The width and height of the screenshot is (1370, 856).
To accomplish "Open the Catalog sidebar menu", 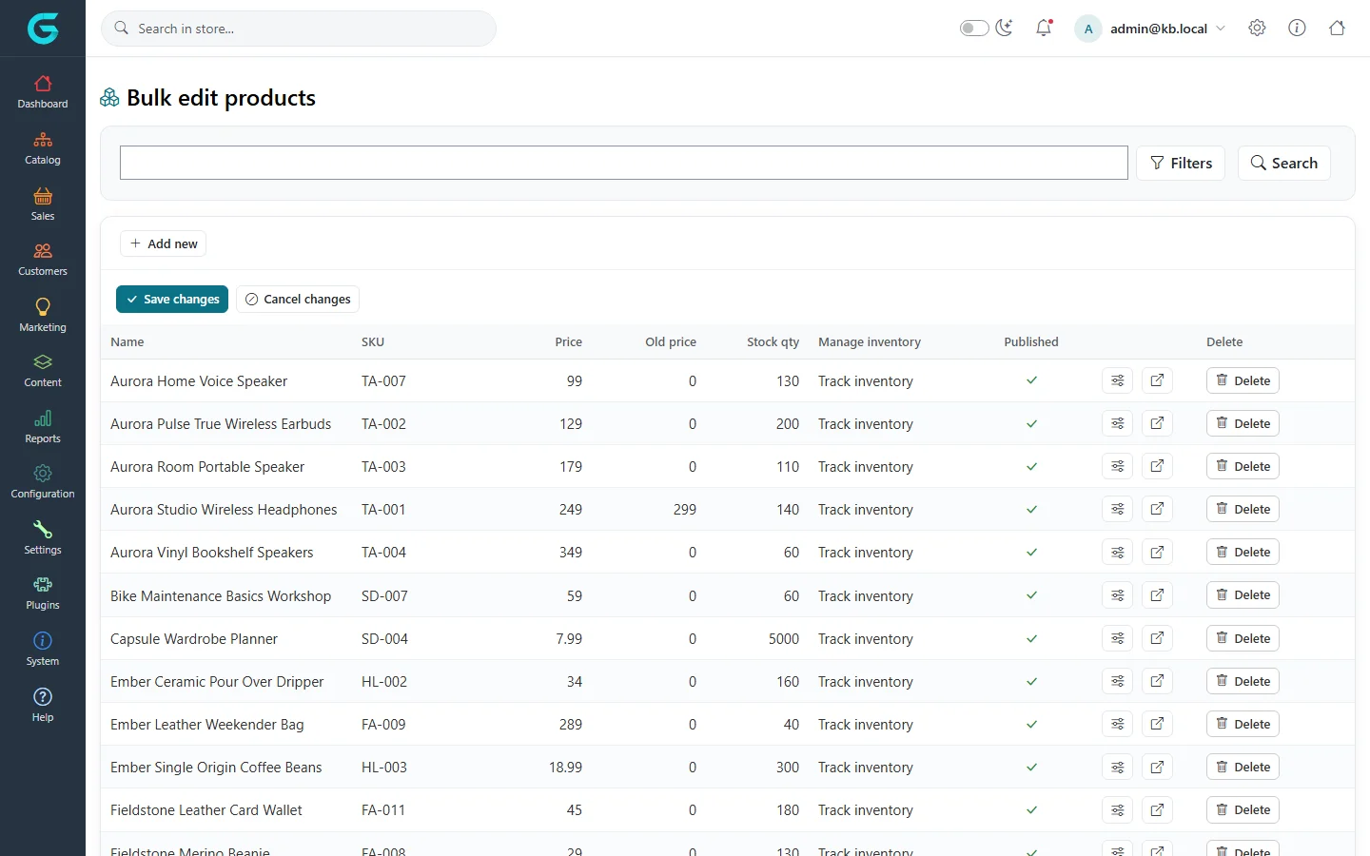I will (x=43, y=148).
